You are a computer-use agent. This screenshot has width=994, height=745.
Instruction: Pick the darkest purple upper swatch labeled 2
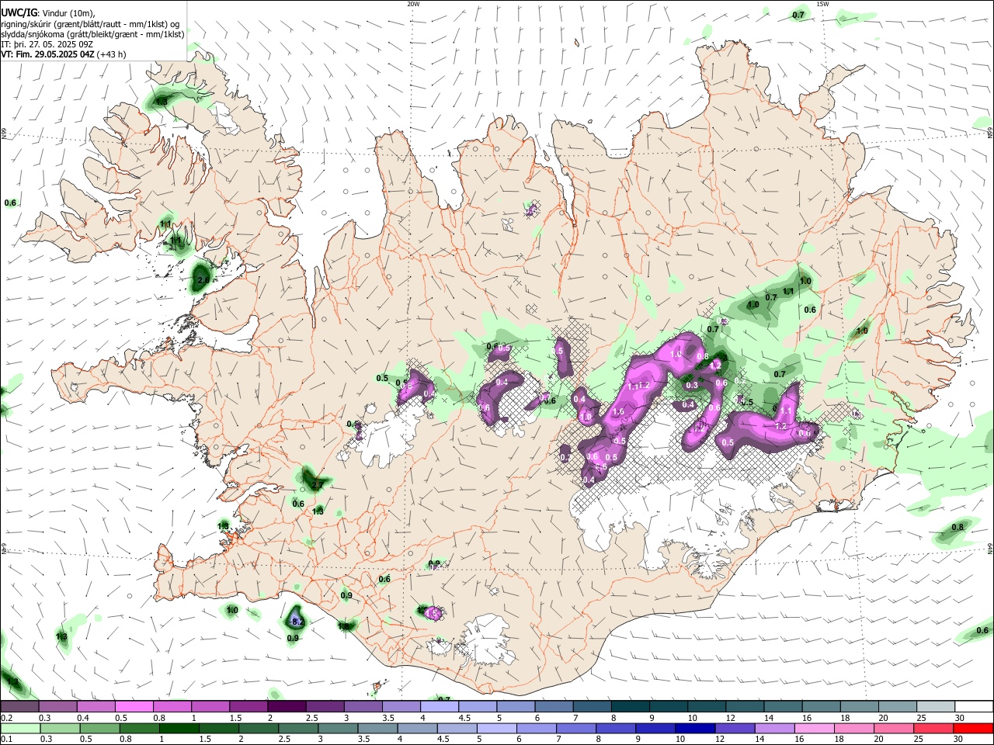[287, 706]
